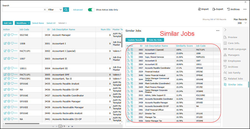The image size is (250, 129).
Task: Switch to the Job Family tab
Action: pyautogui.click(x=234, y=73)
